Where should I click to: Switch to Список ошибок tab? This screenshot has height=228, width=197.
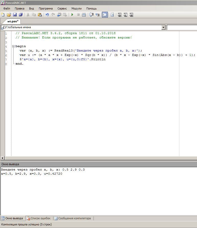click(x=39, y=218)
